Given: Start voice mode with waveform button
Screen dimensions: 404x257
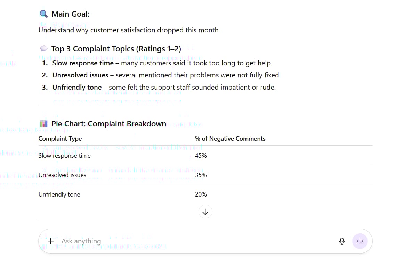Looking at the screenshot, I should (360, 241).
